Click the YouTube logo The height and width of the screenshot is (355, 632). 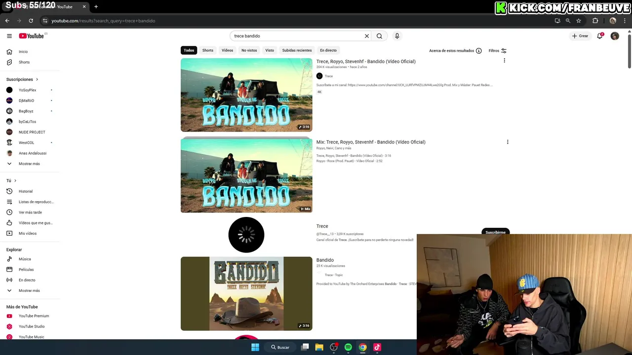[x=32, y=36]
